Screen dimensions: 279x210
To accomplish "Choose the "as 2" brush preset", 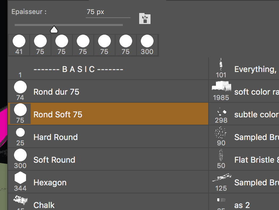I will (242, 205).
